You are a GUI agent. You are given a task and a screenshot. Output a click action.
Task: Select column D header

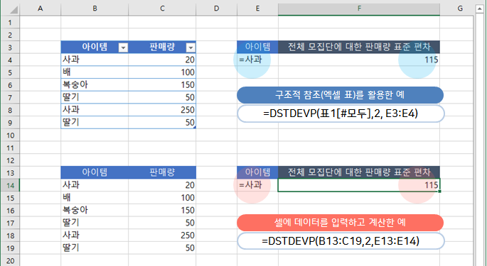pyautogui.click(x=216, y=9)
